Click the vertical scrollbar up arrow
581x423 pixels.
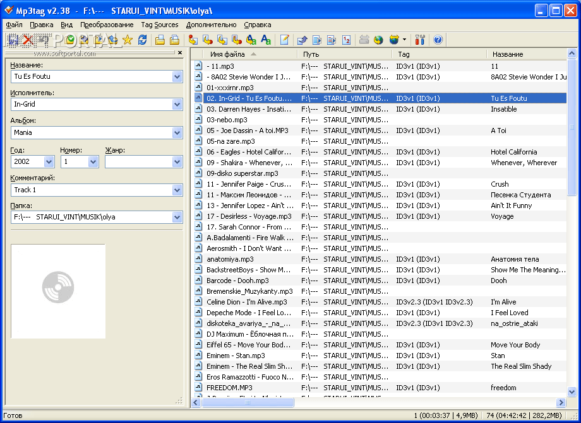pyautogui.click(x=572, y=54)
